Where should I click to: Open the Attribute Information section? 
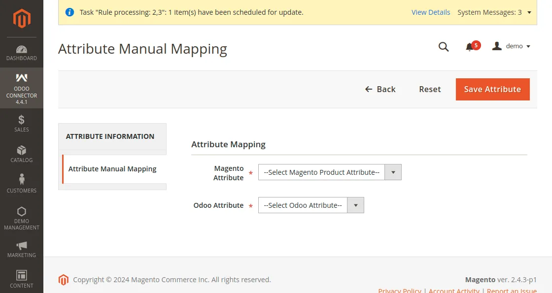pos(110,136)
